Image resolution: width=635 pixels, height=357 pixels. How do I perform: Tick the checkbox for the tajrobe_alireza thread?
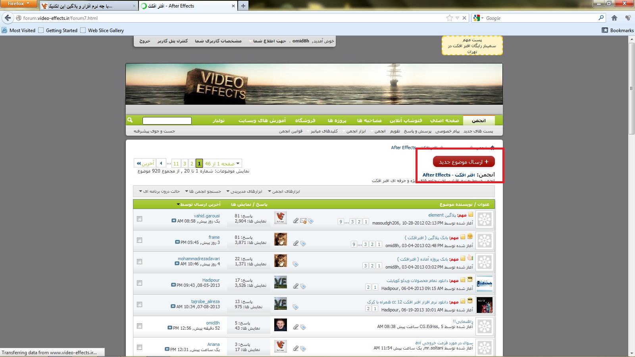pyautogui.click(x=139, y=304)
